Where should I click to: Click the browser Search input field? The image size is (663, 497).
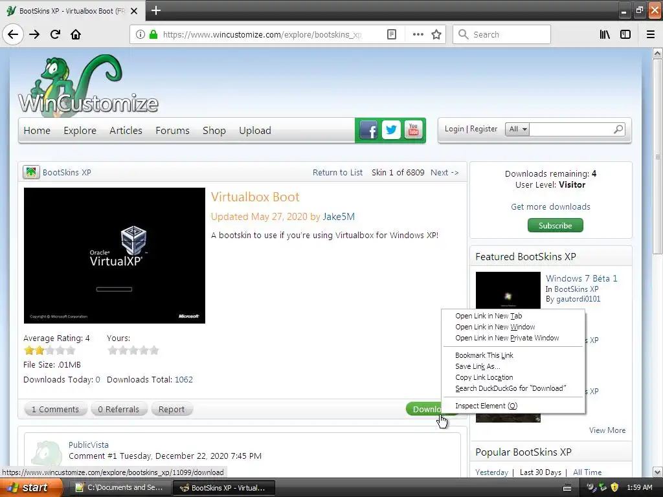click(x=502, y=34)
